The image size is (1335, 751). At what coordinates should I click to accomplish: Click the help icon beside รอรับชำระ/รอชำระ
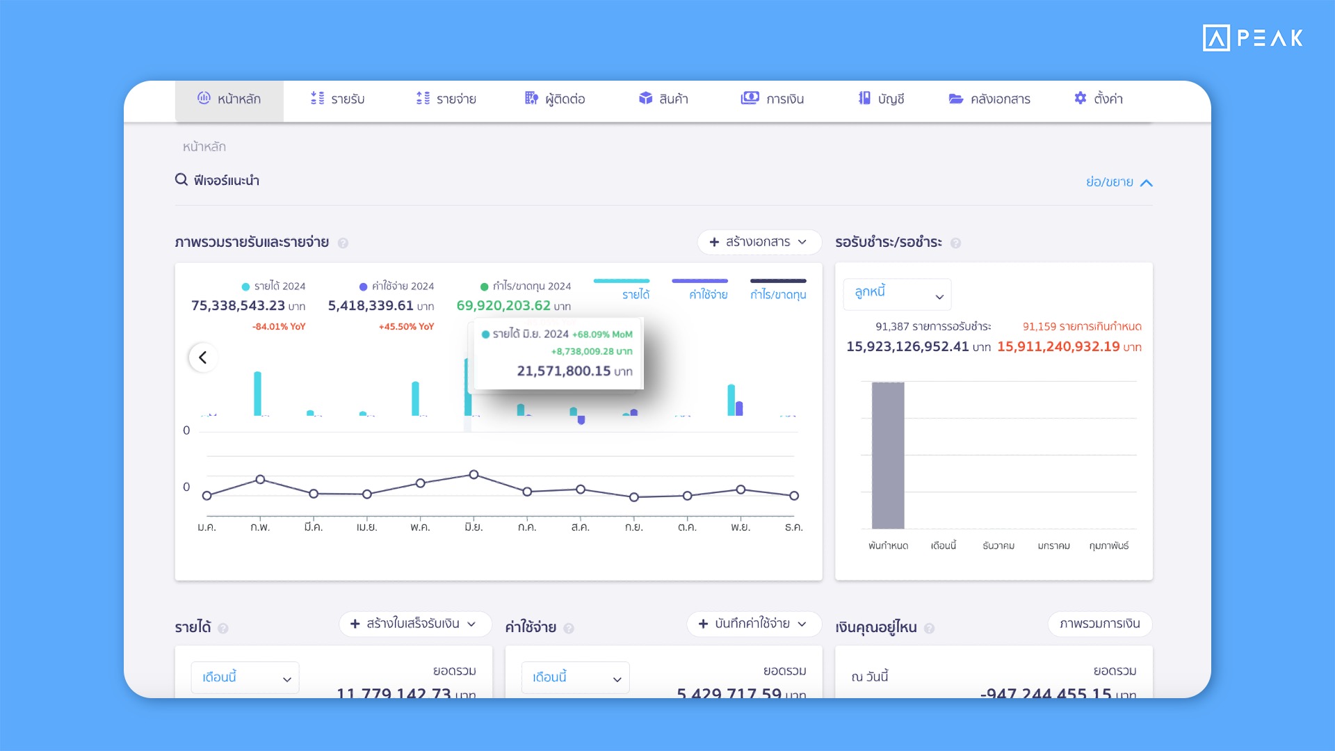(955, 243)
